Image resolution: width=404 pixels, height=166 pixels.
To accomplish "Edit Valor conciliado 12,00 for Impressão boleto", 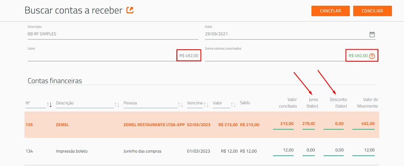I will (283, 151).
